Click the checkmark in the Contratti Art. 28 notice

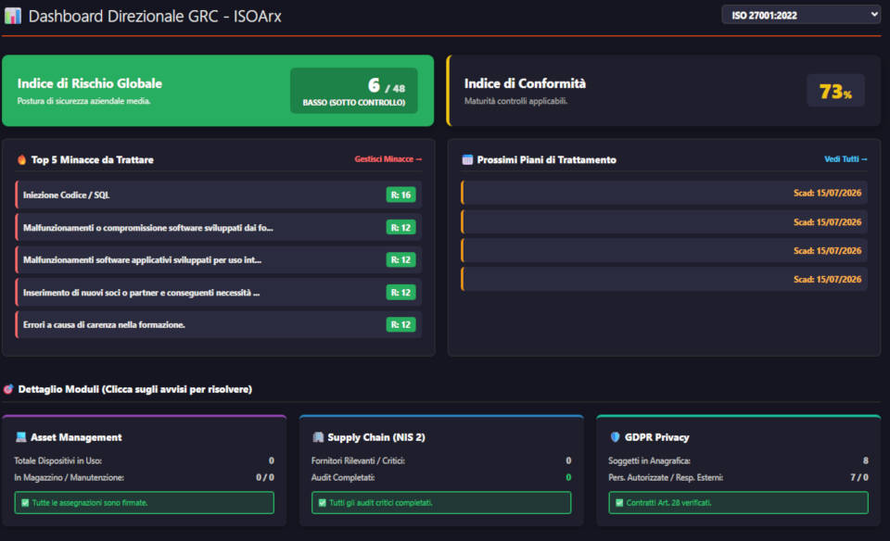[x=619, y=503]
